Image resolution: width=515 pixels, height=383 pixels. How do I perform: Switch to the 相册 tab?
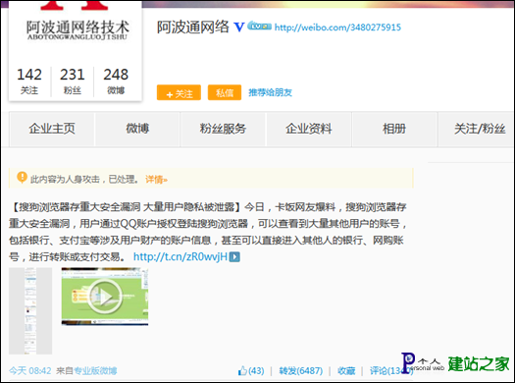394,129
